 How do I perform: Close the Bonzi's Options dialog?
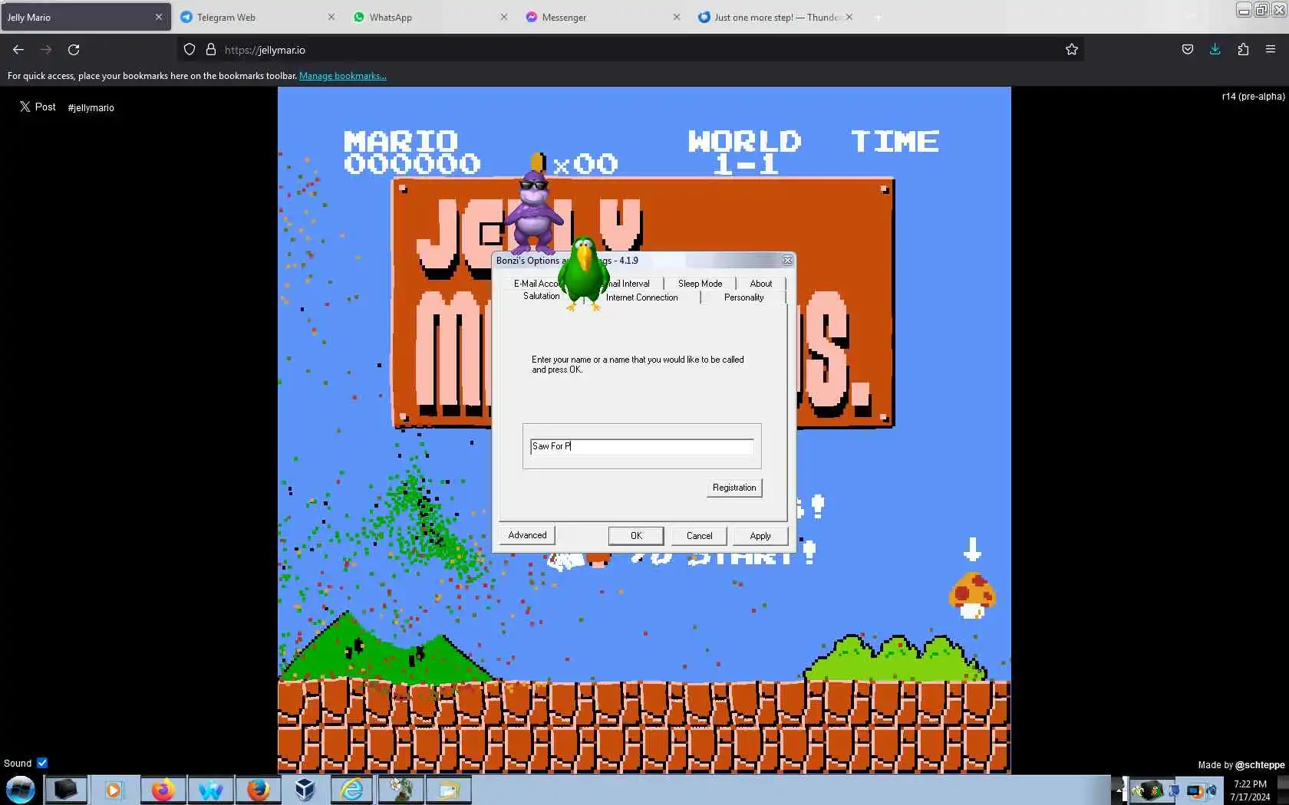787,261
